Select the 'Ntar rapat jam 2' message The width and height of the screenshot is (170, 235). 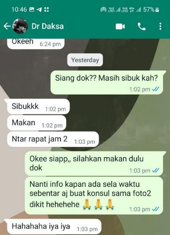click(53, 139)
